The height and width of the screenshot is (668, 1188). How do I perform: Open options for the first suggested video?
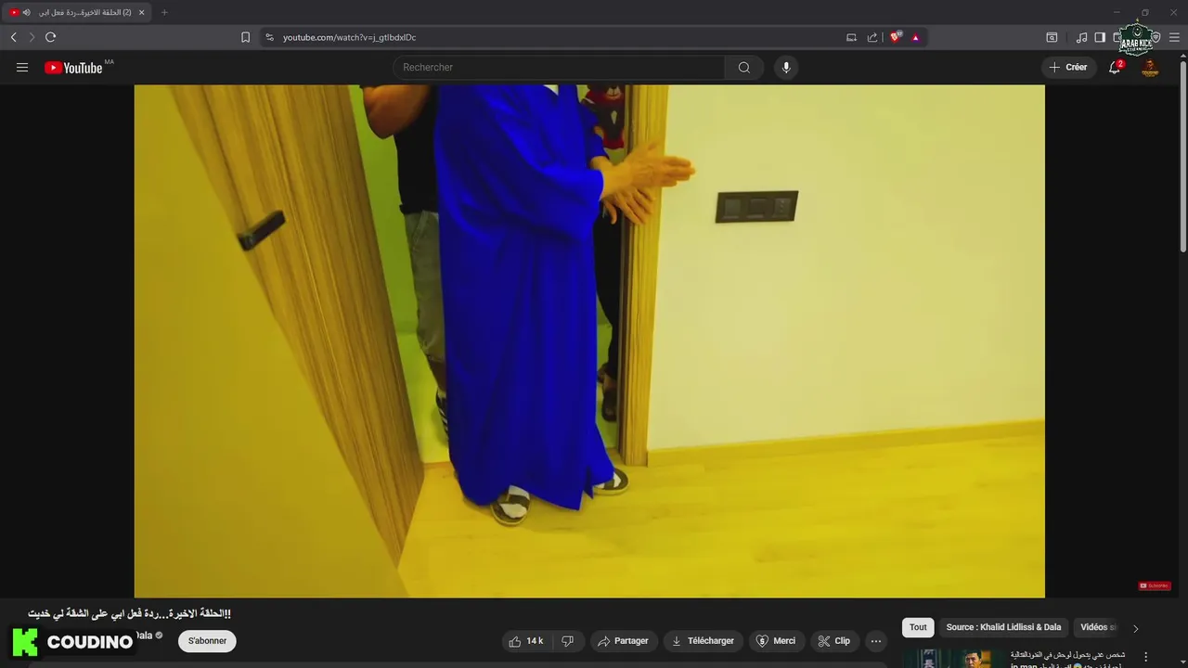coord(1145,657)
